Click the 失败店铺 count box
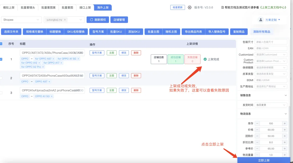 [192, 59]
